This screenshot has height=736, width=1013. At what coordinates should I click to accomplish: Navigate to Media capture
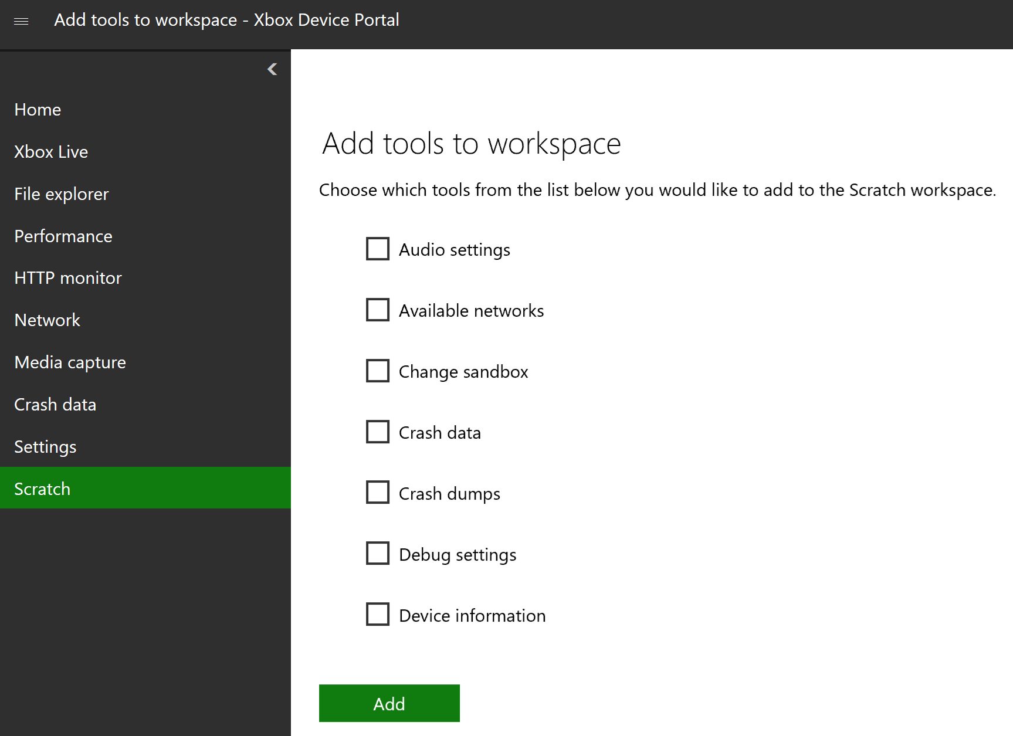tap(70, 362)
